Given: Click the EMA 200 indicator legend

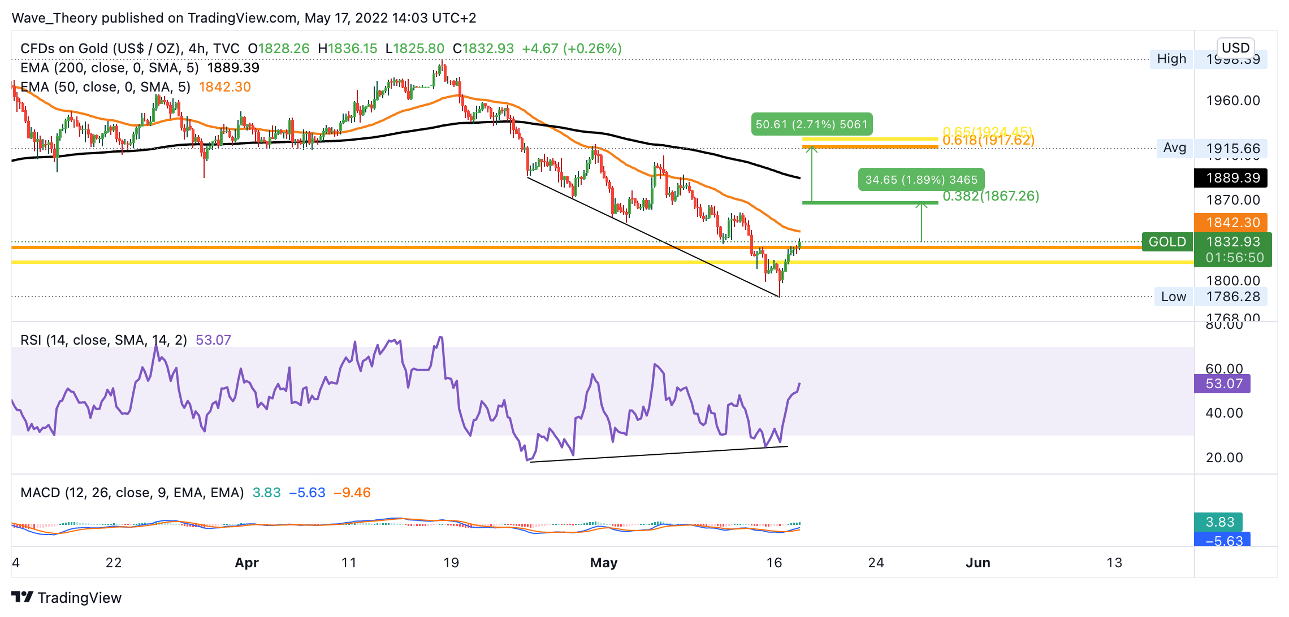Looking at the screenshot, I should pyautogui.click(x=109, y=68).
